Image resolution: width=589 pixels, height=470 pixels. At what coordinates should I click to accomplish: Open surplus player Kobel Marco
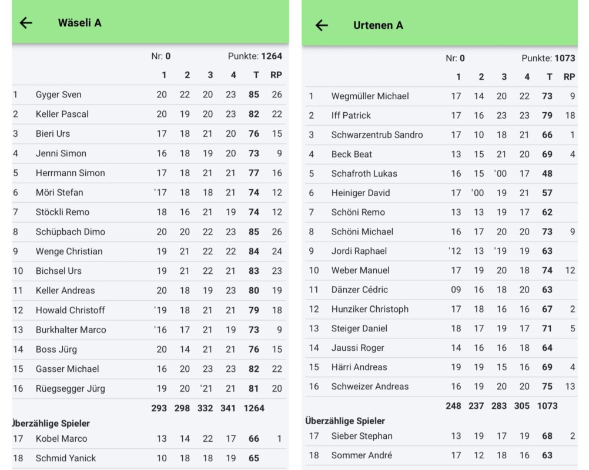(61, 439)
